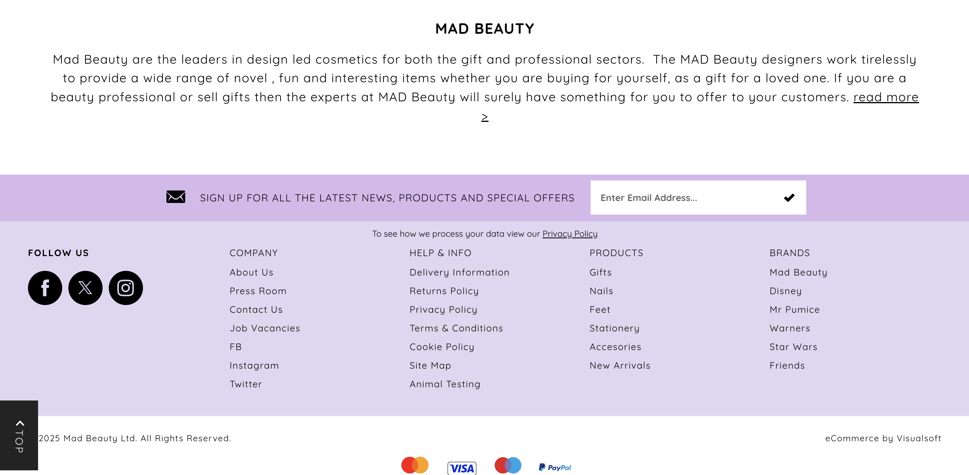This screenshot has width=969, height=475.
Task: Click the MAD BEAUTY heading
Action: coord(484,29)
